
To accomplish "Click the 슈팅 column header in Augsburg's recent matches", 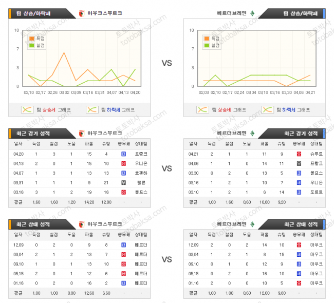I will pos(106,143).
